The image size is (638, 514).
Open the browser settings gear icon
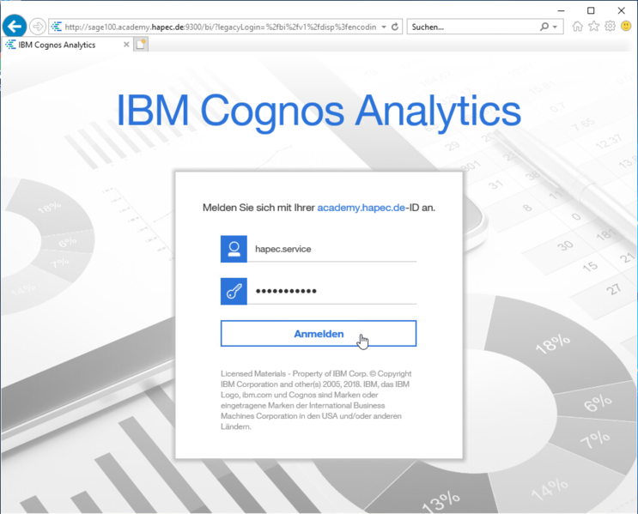[x=610, y=27]
